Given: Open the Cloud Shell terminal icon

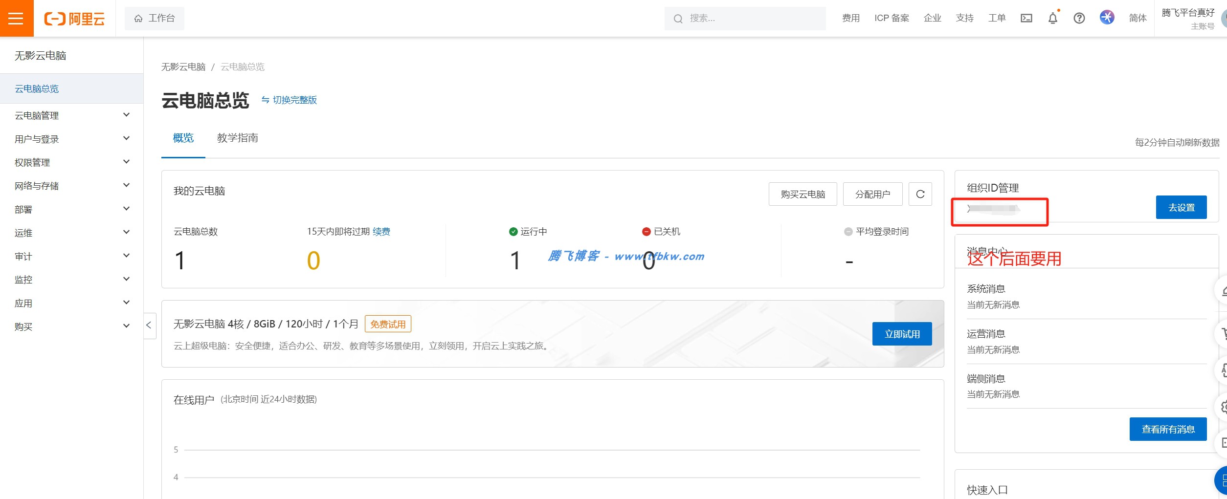Looking at the screenshot, I should pyautogui.click(x=1026, y=18).
